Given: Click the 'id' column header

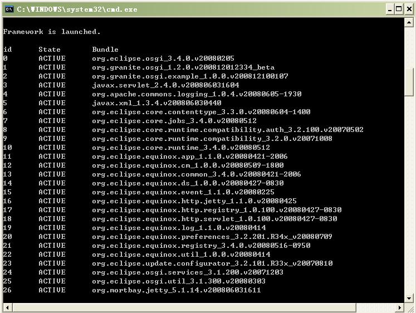Looking at the screenshot, I should tap(7, 50).
